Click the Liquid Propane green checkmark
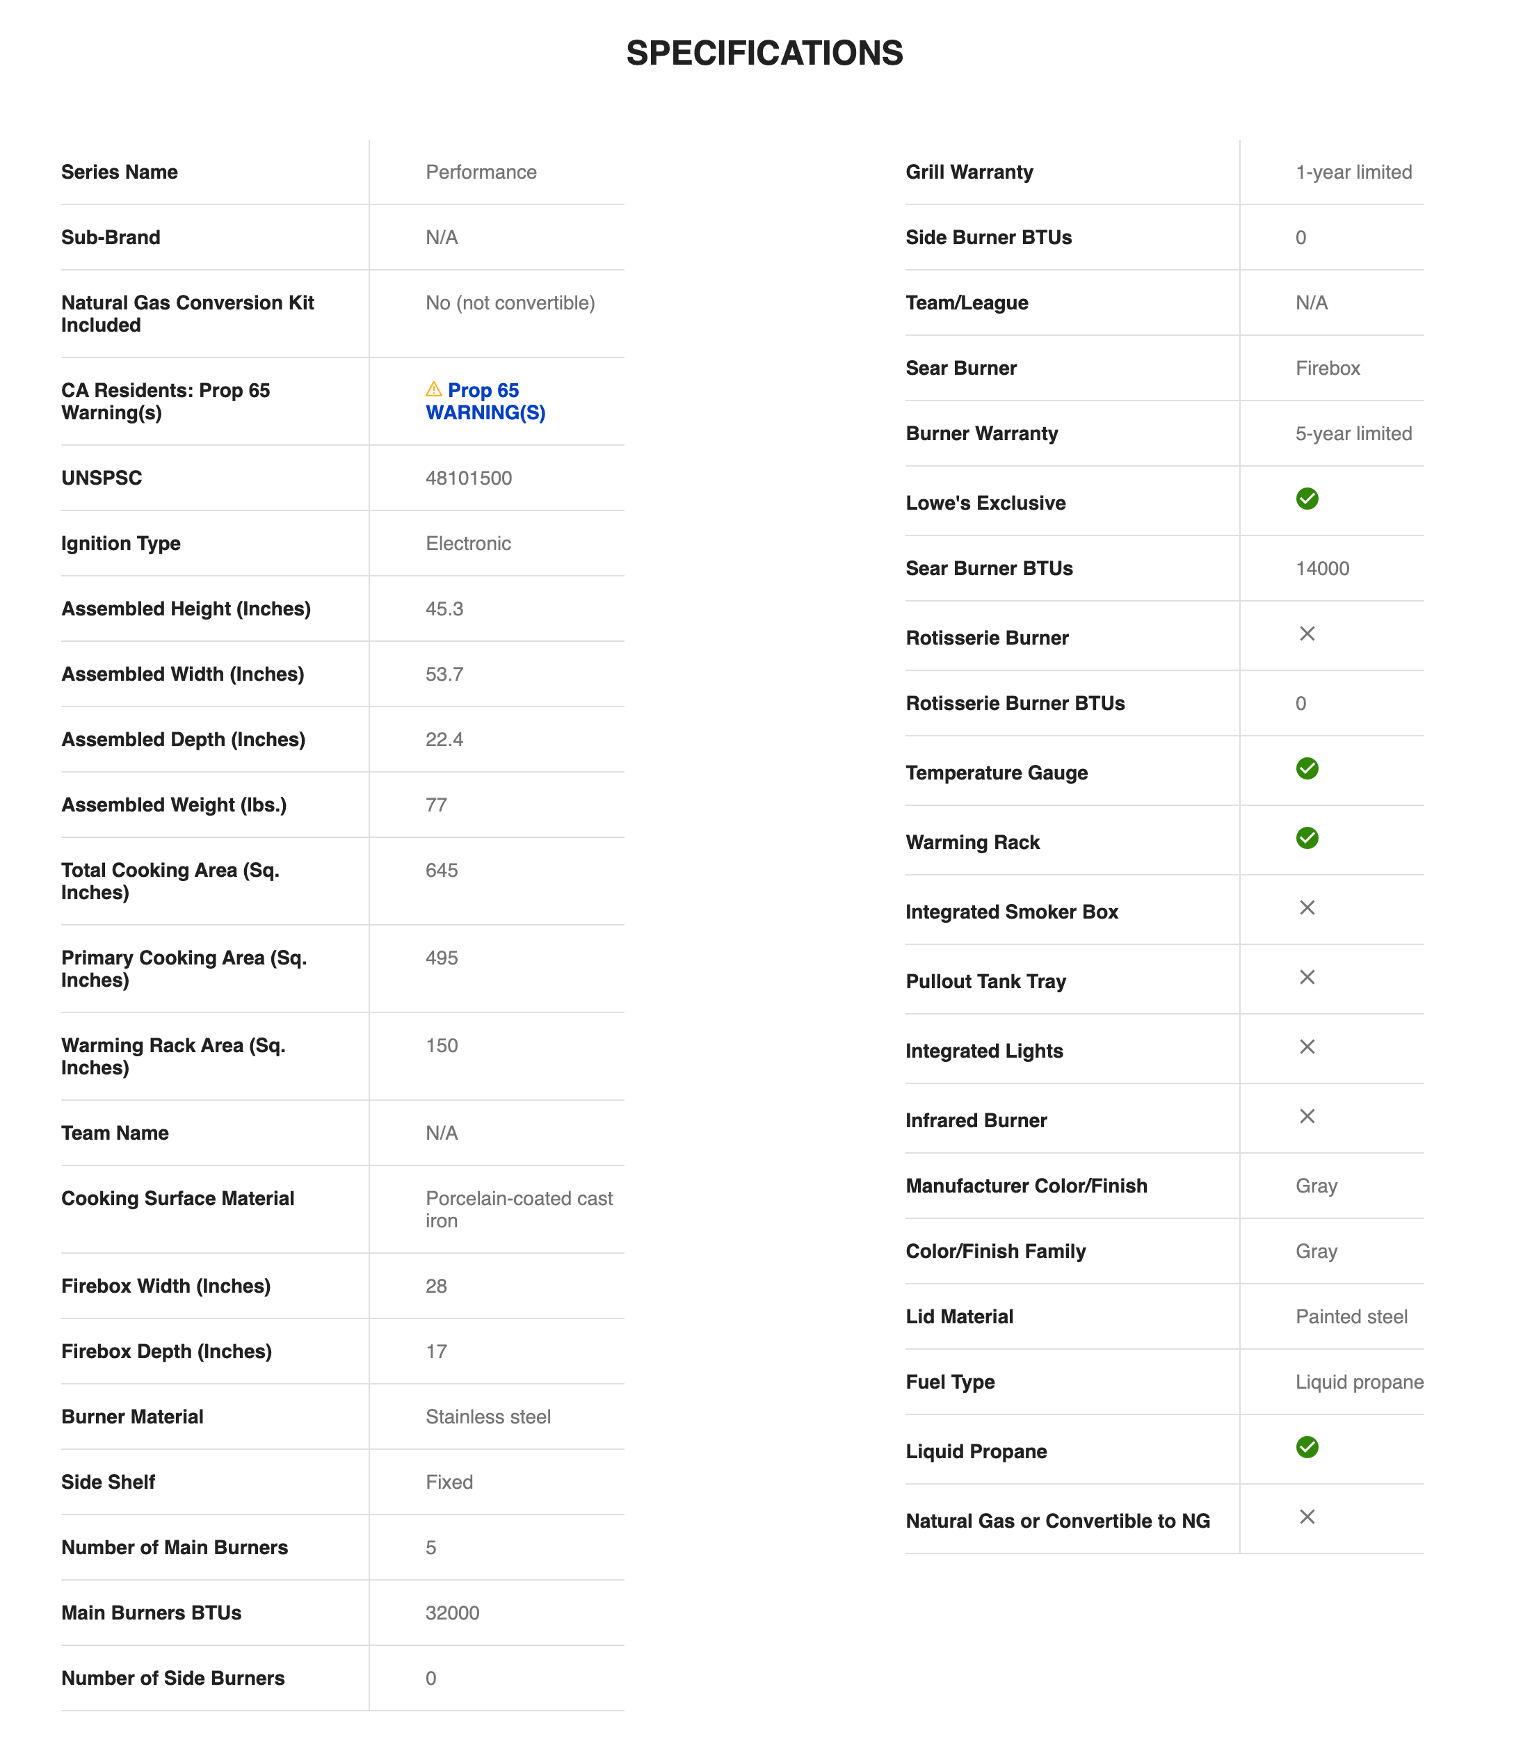The height and width of the screenshot is (1760, 1530). coord(1306,1447)
